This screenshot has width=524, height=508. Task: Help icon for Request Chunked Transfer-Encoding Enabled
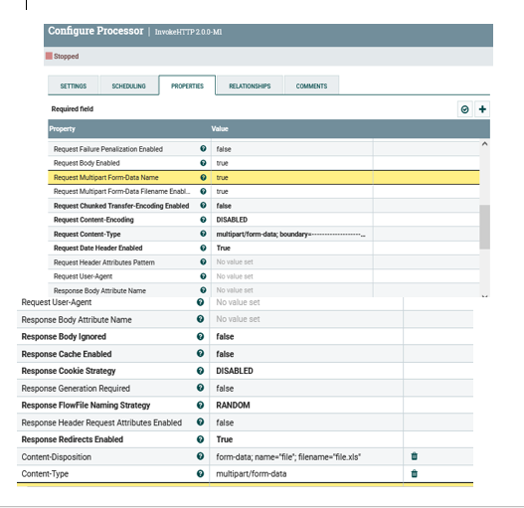point(203,205)
